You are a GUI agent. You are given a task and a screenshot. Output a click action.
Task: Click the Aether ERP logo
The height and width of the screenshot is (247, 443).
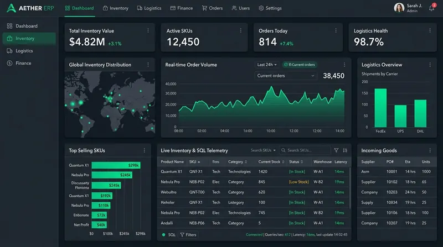tap(30, 8)
